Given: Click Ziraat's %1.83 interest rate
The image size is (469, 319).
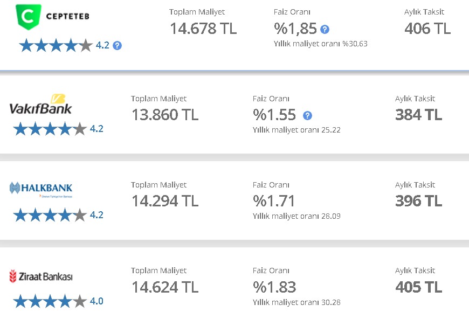Looking at the screenshot, I should click(x=274, y=287).
